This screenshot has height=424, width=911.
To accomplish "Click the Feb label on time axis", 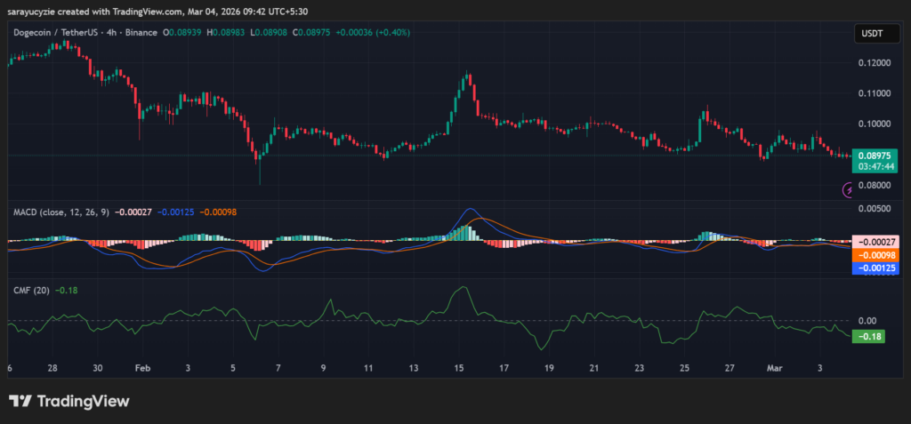I will 141,367.
